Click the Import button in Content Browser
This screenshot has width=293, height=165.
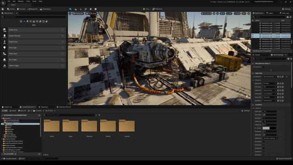[x=13, y=111]
